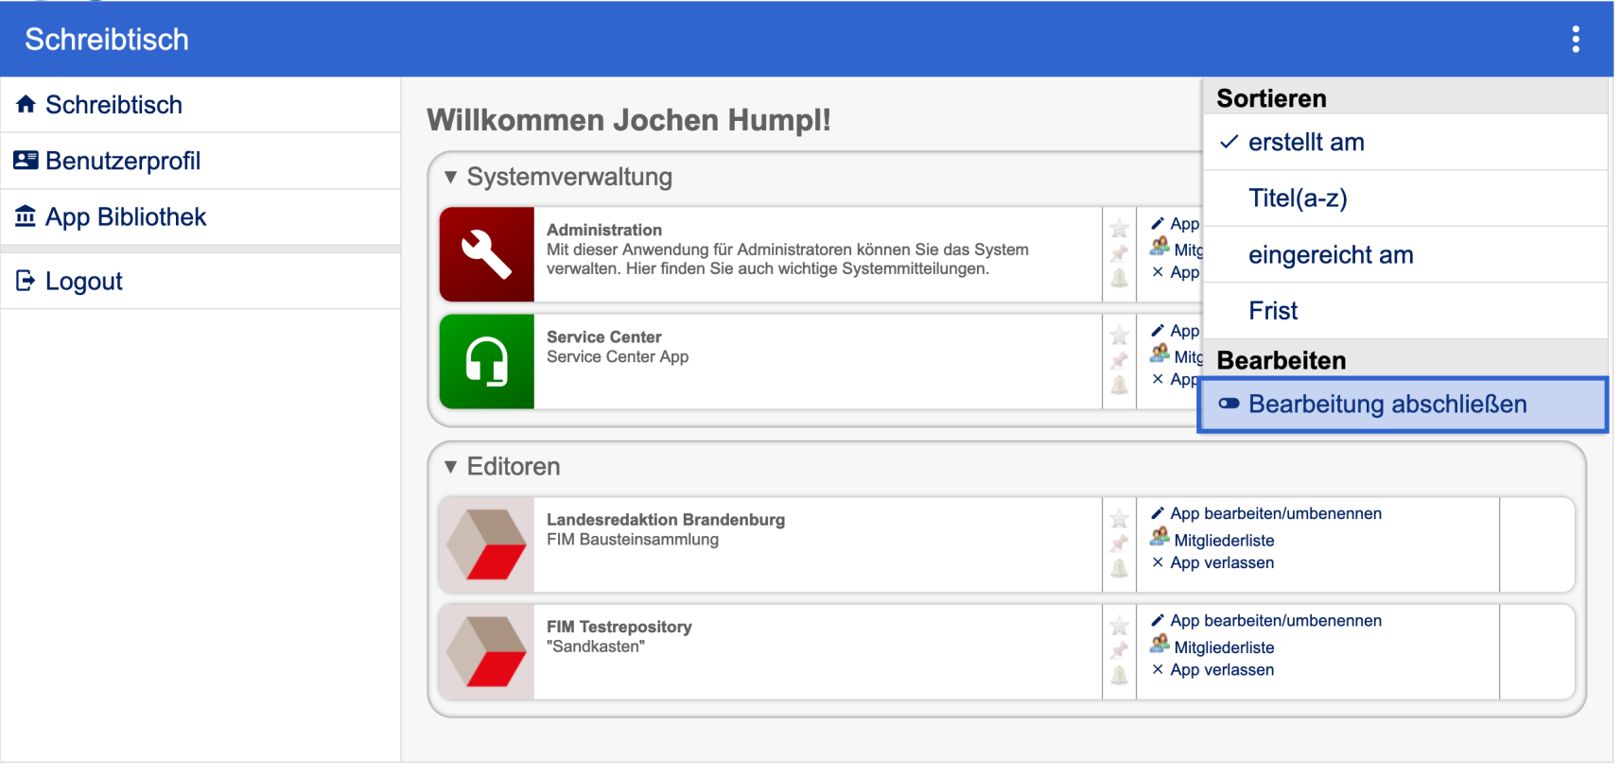Sort by Frist
The image size is (1622, 776).
(x=1272, y=311)
